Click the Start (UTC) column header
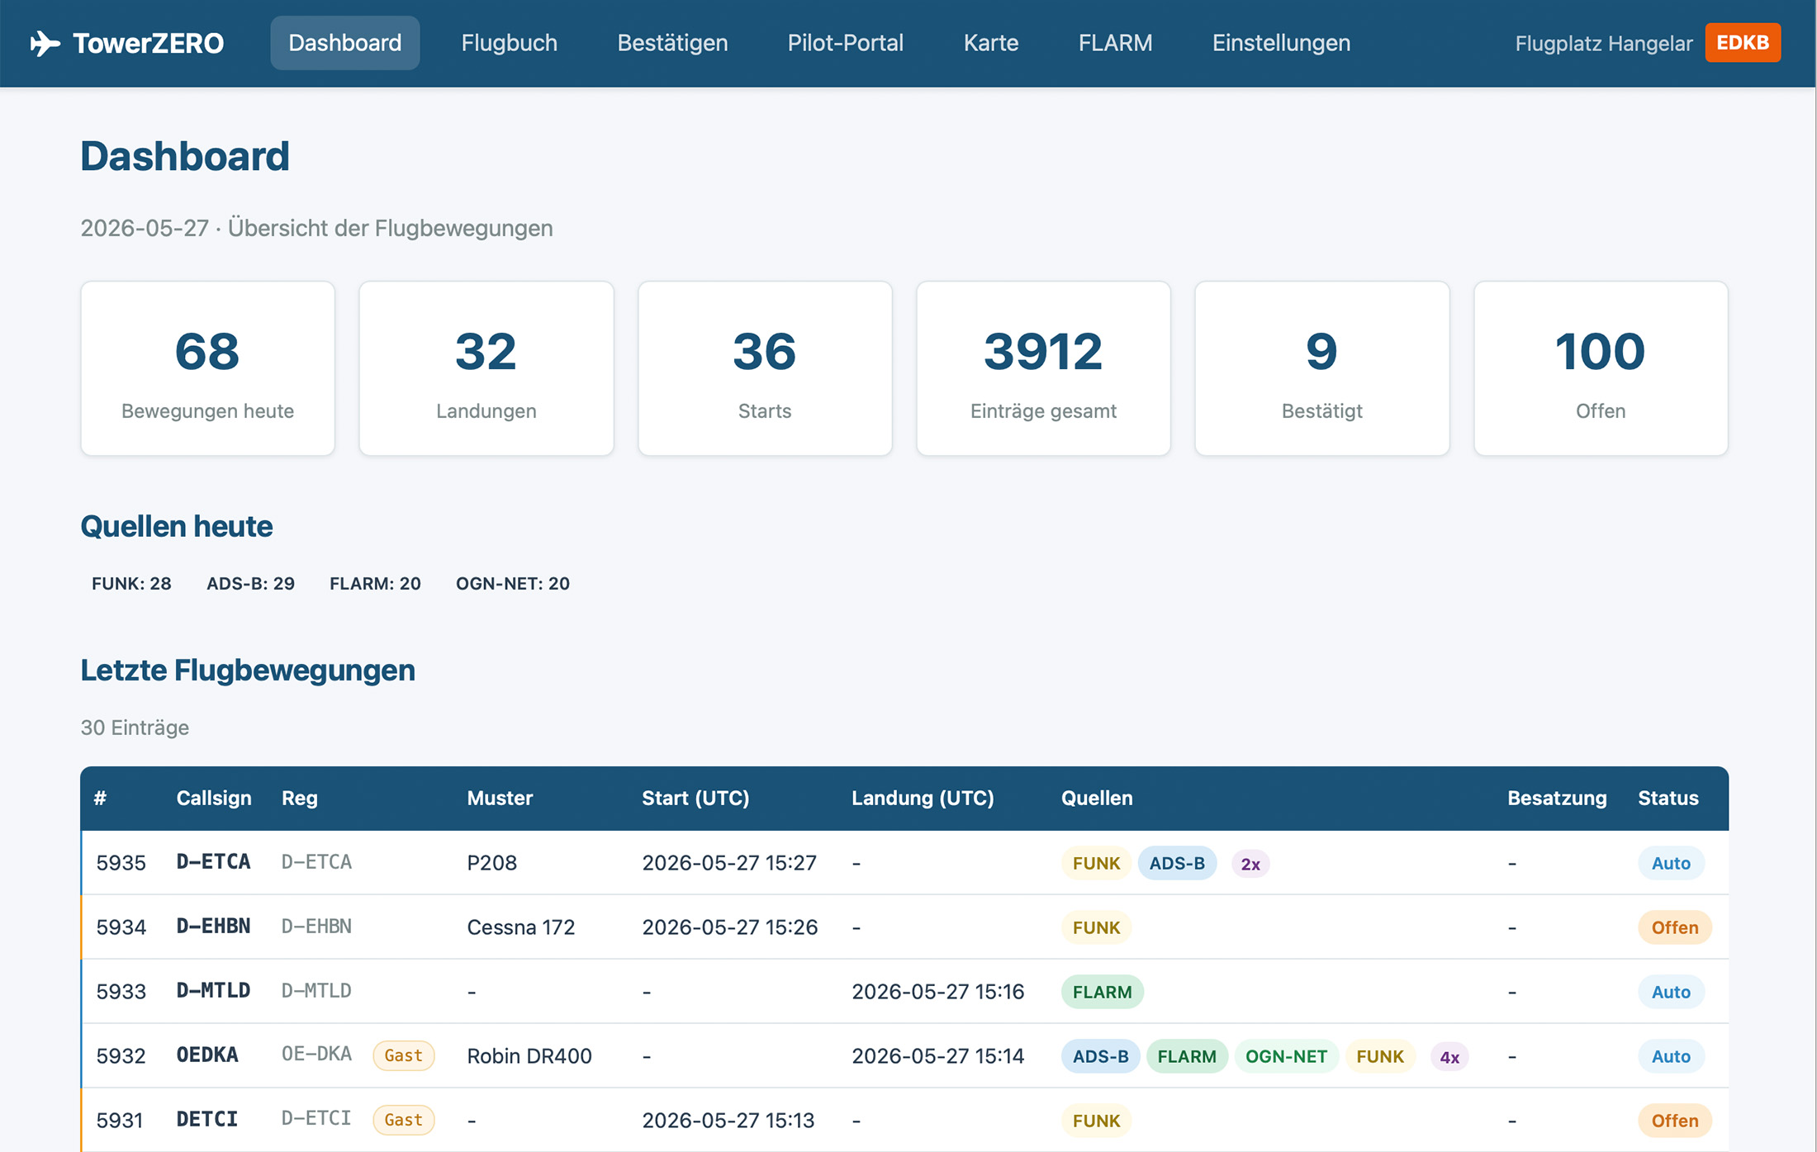 [x=695, y=798]
